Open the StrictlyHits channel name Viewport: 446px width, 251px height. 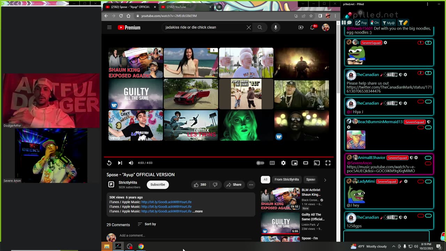(128, 183)
